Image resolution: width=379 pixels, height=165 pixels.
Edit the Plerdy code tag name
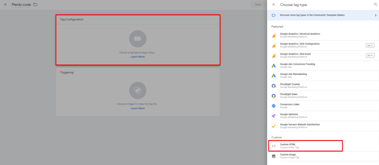(21, 4)
